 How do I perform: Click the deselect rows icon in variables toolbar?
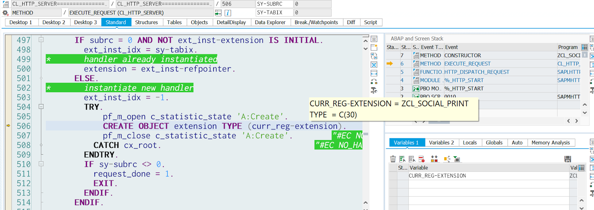click(x=412, y=159)
